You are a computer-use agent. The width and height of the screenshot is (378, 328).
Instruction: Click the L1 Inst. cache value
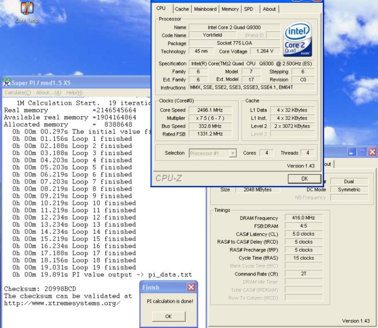click(x=292, y=118)
